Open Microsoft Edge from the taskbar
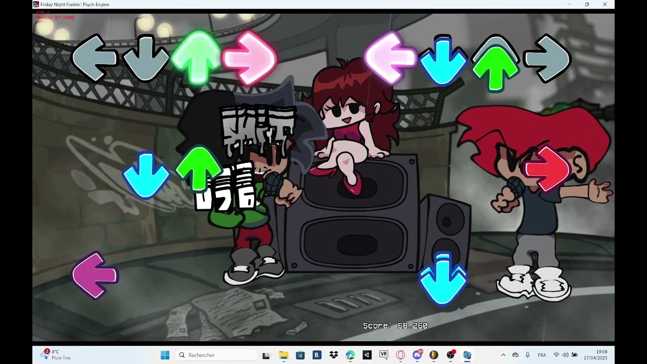Screen dimensions: 647x364 tap(350, 355)
